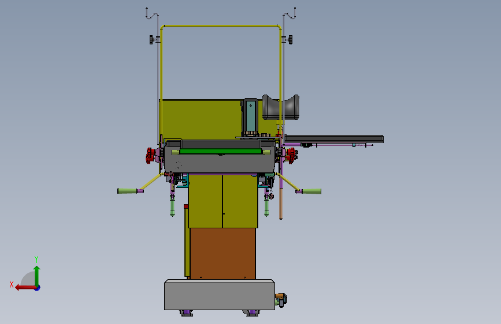
Task: Click the blue Z axis dot of the triad
Action: (x=38, y=288)
